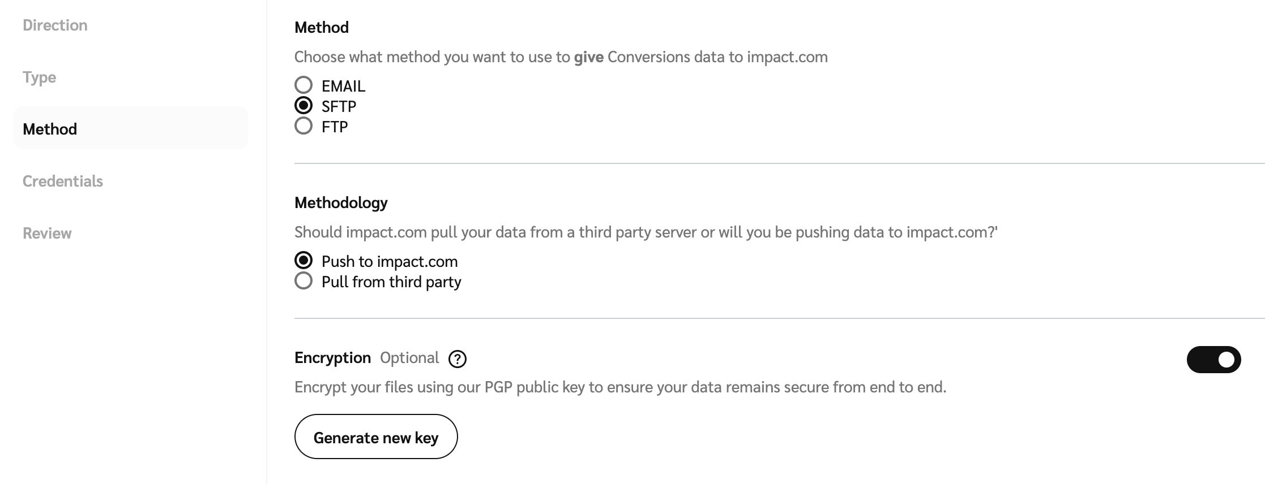Choose the SFTP radio option
Screen dimensions: 1265x484
(x=304, y=106)
